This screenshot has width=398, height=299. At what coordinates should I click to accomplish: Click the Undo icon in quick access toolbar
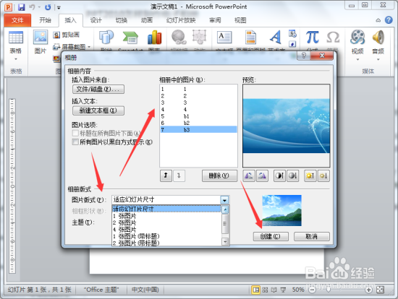coord(32,7)
